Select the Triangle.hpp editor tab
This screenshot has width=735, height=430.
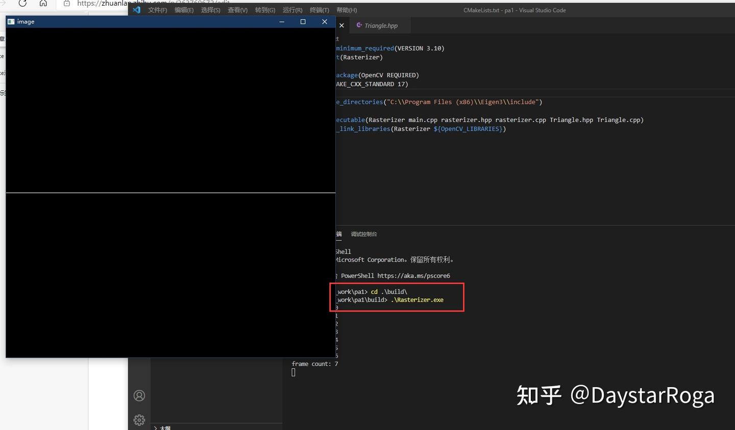click(x=382, y=25)
